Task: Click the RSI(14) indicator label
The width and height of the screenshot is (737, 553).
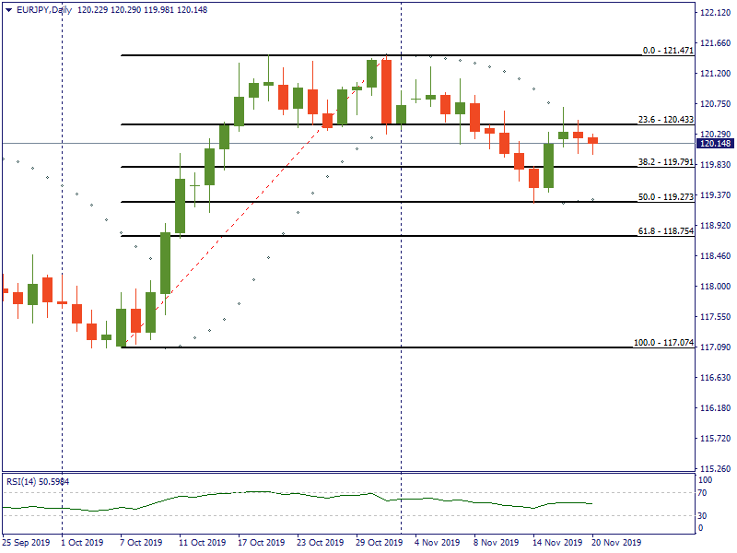Action: point(38,481)
